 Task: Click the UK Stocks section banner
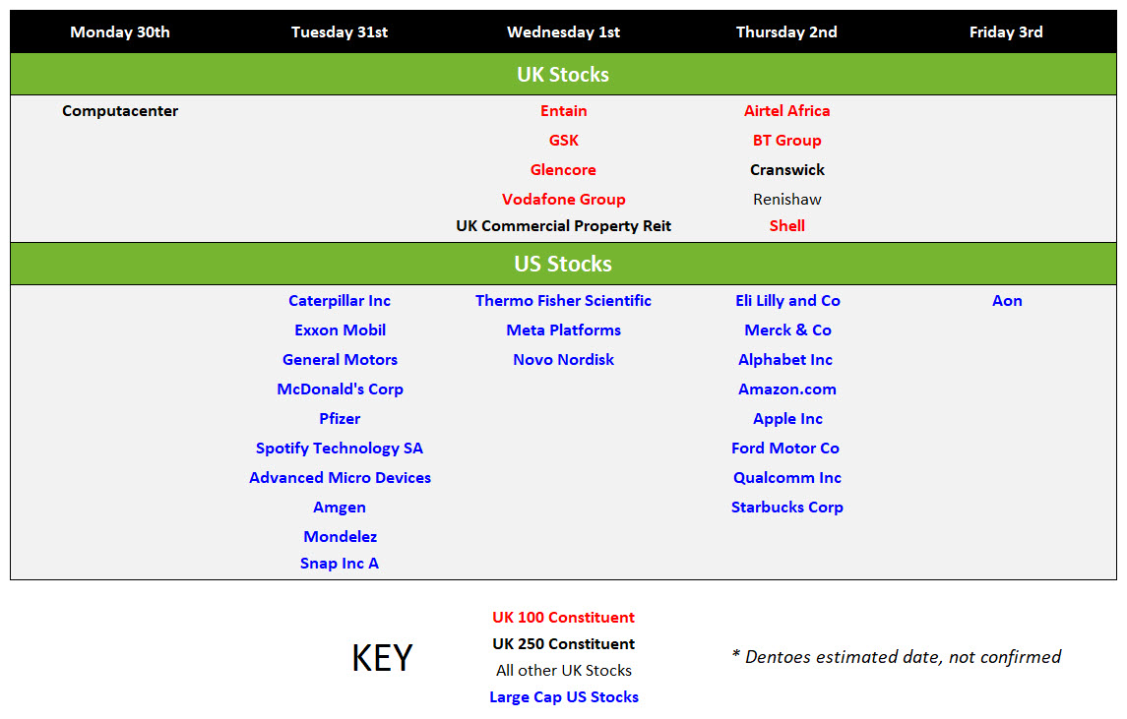coord(563,74)
